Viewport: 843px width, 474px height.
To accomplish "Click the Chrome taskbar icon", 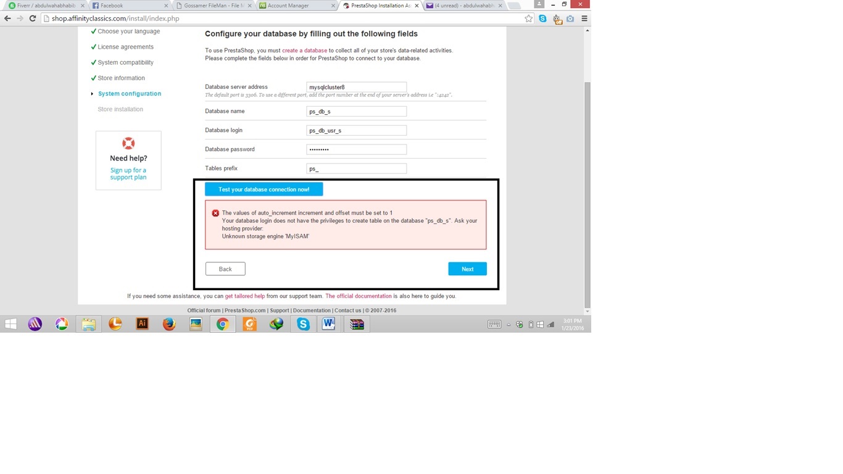I will [x=223, y=324].
